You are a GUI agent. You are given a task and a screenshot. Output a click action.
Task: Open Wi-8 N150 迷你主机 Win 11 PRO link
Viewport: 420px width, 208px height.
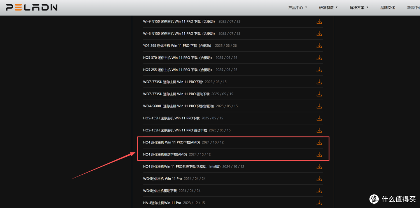(x=179, y=33)
